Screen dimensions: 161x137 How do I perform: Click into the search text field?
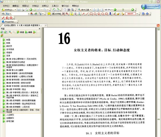click(x=20, y=14)
